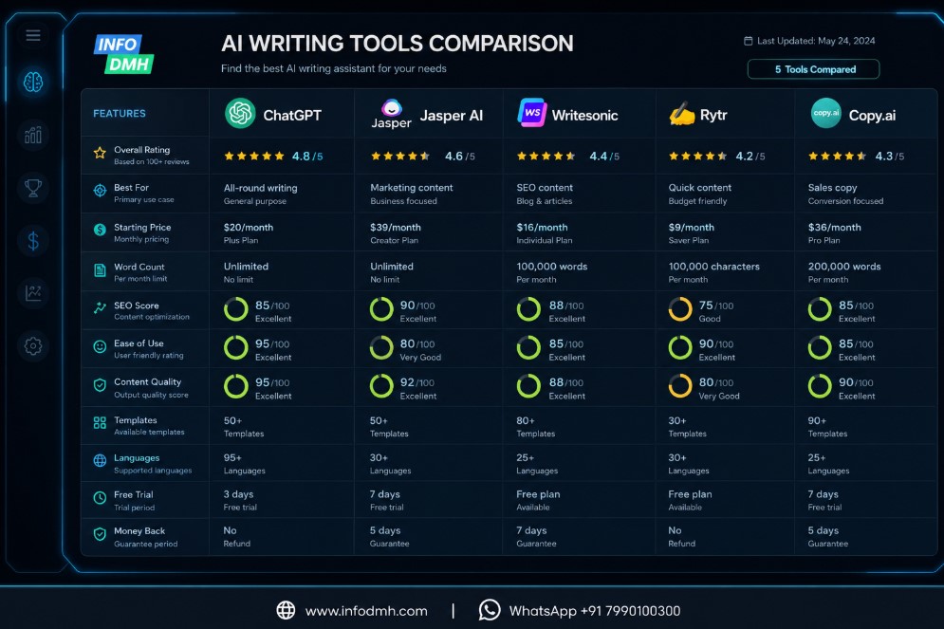Screen dimensions: 944x629
Task: Click Jasper's $39/month price
Action: [396, 228]
